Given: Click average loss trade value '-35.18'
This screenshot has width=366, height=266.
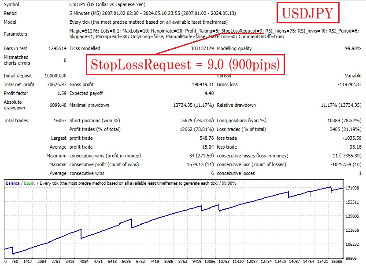Looking at the screenshot, I should (355, 147).
